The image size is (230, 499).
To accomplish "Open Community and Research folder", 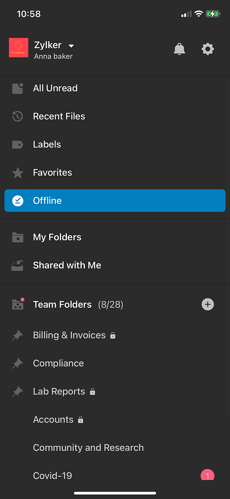I will pyautogui.click(x=115, y=448).
